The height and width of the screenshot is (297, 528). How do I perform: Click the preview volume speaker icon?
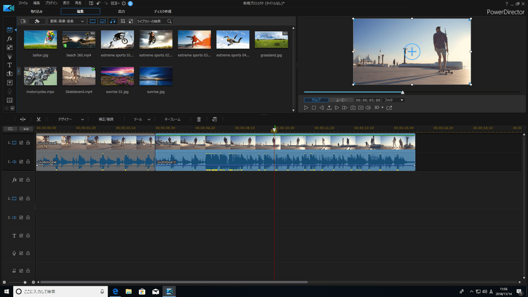[x=368, y=108]
